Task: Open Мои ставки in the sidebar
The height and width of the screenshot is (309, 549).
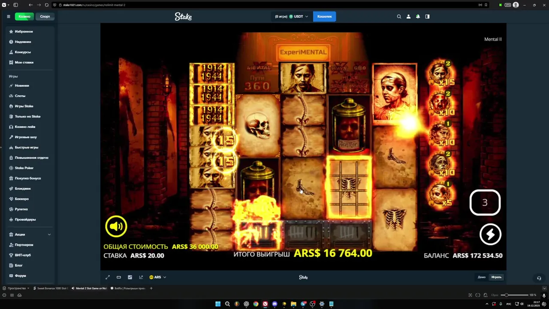Action: tap(30, 62)
